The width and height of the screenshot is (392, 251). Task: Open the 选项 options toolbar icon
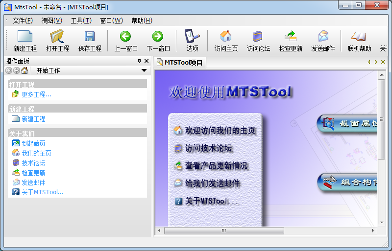192,36
